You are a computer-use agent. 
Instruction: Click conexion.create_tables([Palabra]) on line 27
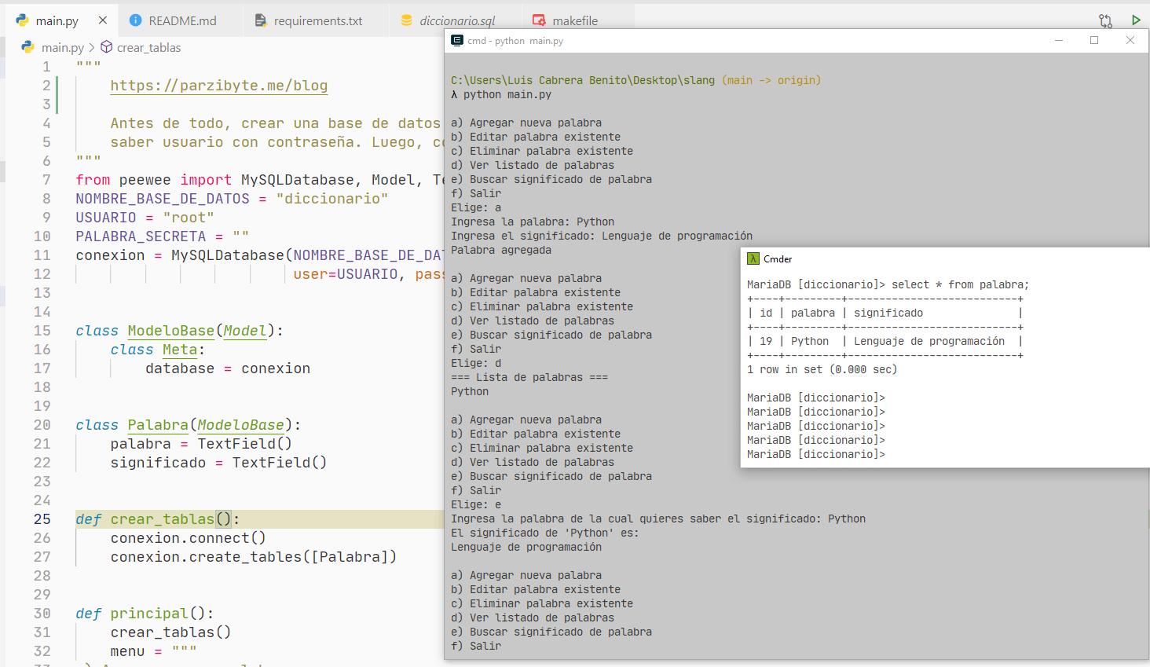(254, 557)
